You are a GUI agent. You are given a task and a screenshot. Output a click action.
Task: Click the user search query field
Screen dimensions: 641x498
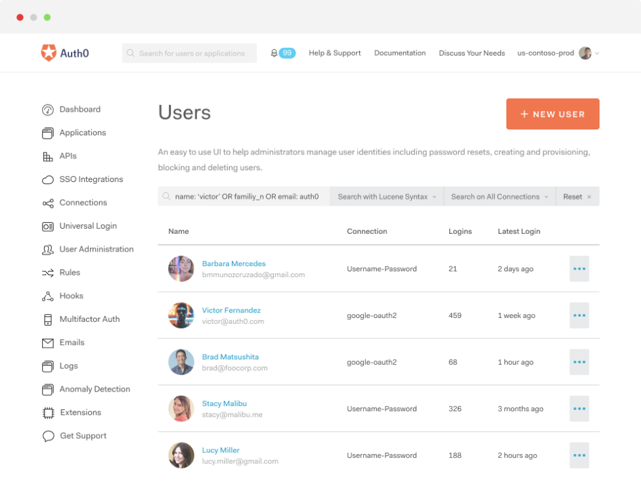coord(243,196)
